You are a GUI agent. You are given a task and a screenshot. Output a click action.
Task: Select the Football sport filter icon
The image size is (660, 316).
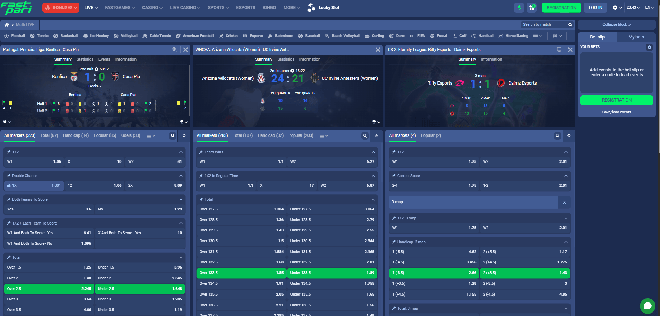[7, 36]
